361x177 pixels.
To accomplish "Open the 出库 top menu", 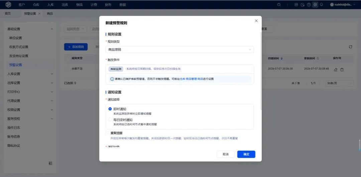I will pos(65,5).
